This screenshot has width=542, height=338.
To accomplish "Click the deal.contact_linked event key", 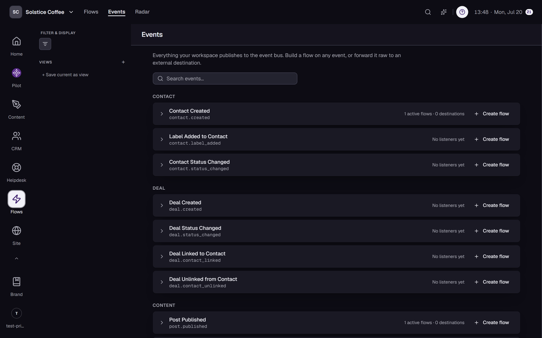I will [195, 260].
